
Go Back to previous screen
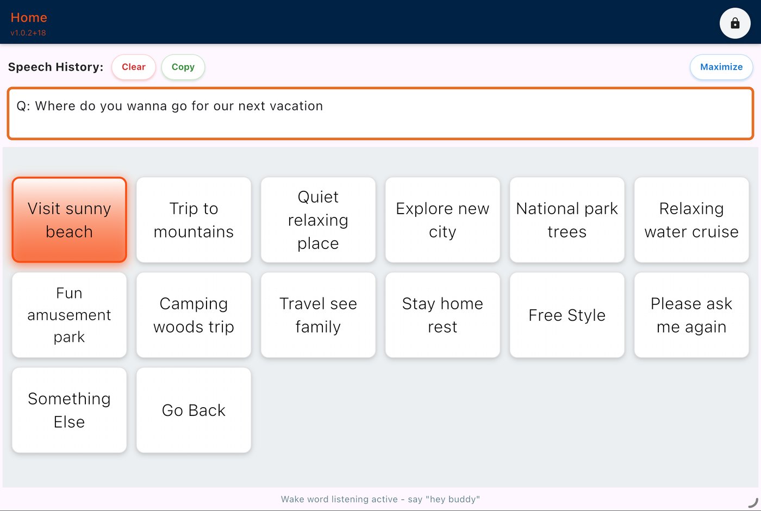194,410
